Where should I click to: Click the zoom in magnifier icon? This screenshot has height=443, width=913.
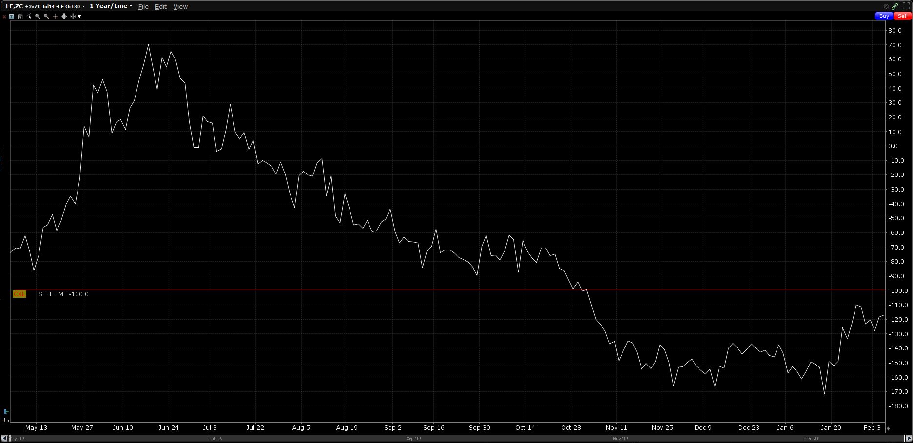[38, 16]
